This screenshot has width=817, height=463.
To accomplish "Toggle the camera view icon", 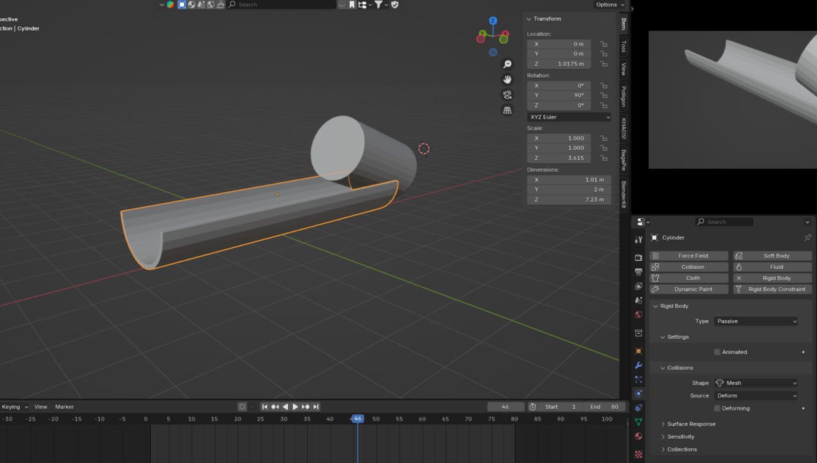I will [507, 95].
